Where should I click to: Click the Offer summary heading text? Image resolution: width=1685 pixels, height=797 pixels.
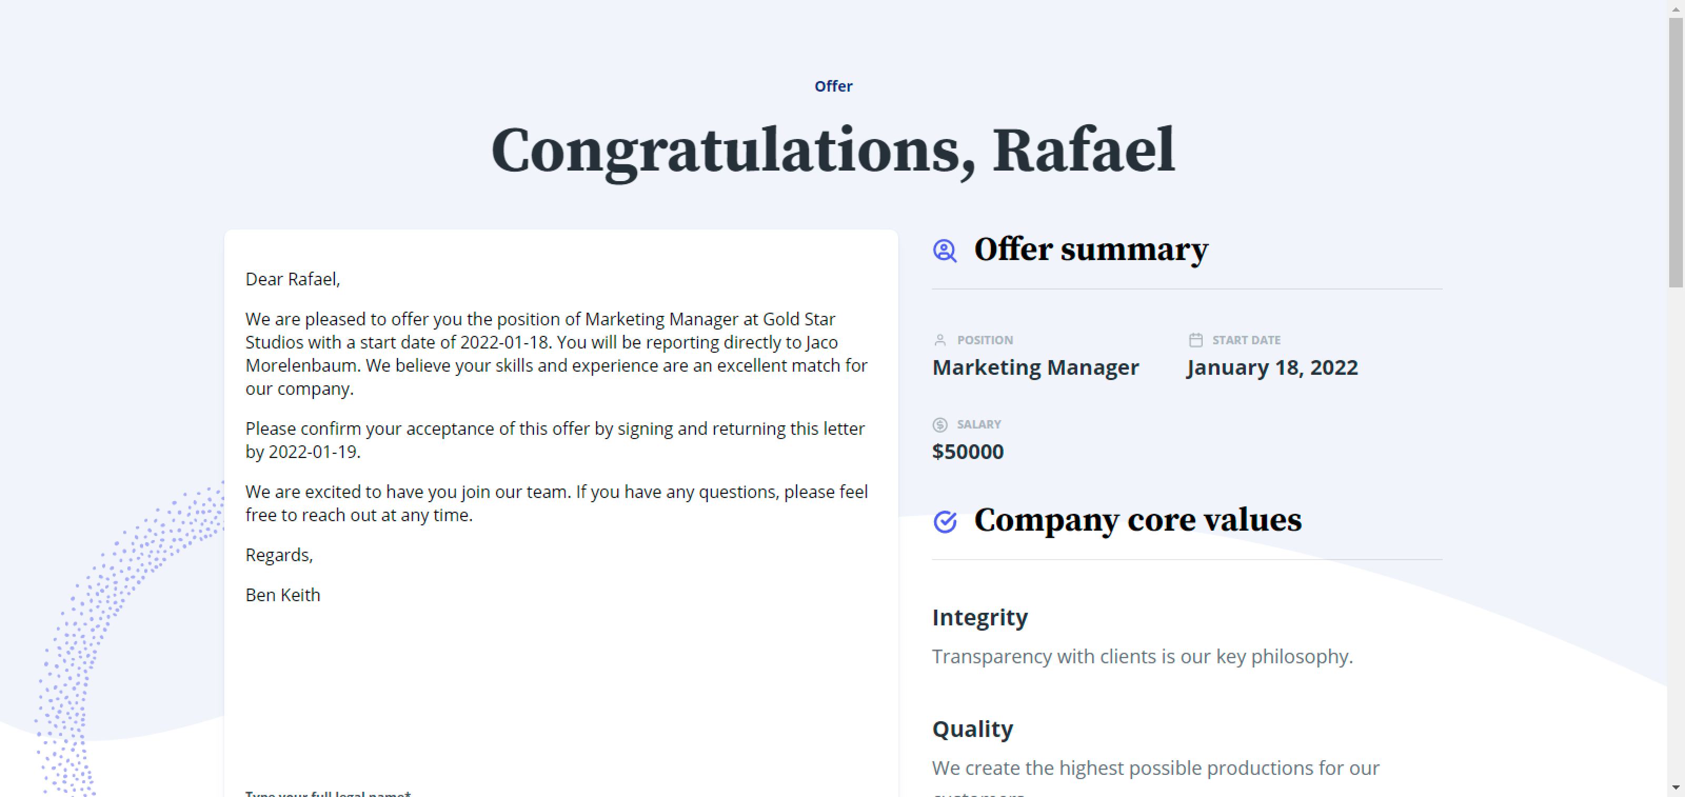pyautogui.click(x=1091, y=250)
